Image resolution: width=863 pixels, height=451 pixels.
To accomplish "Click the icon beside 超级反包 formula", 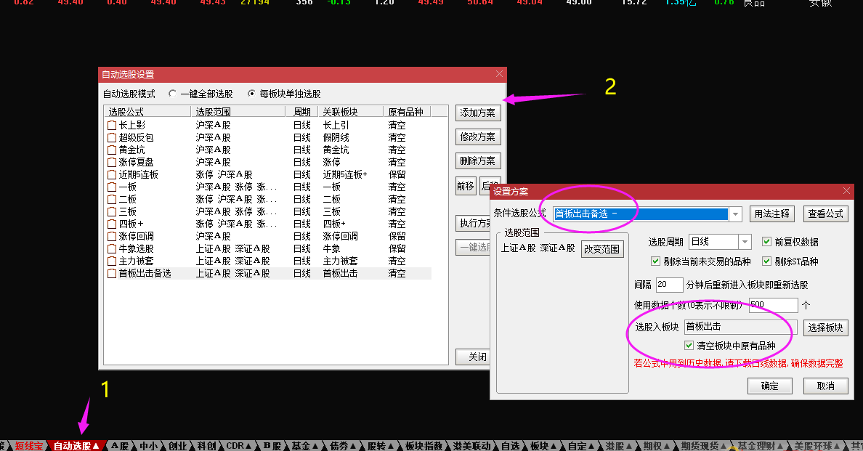I will pos(112,137).
